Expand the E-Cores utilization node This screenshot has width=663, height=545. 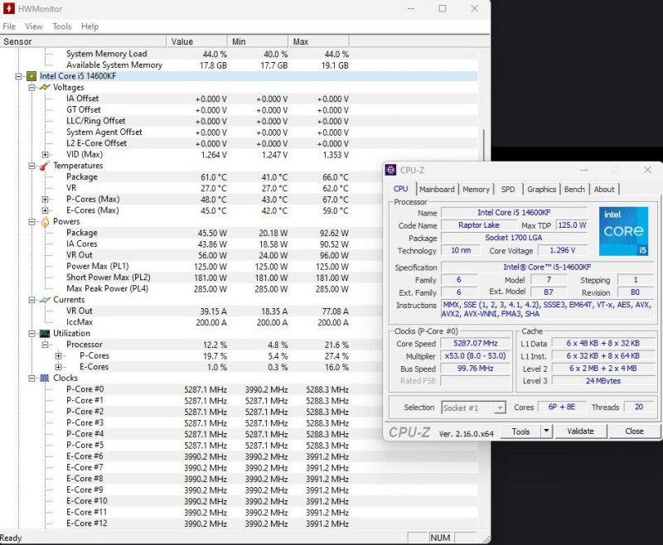point(59,367)
